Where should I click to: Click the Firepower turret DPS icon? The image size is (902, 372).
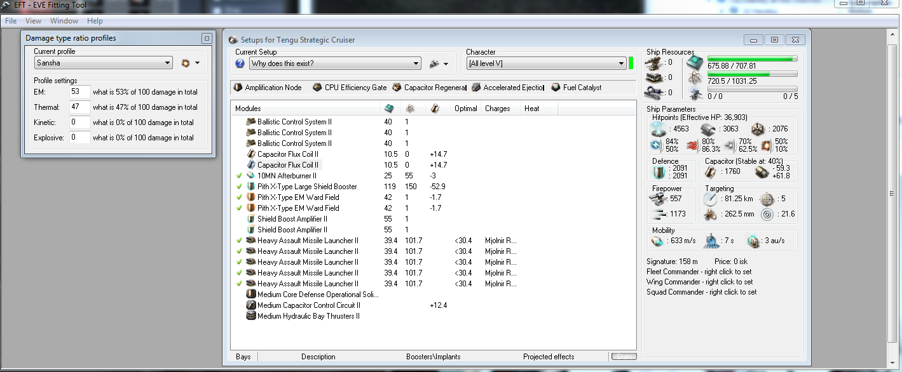[x=659, y=199]
